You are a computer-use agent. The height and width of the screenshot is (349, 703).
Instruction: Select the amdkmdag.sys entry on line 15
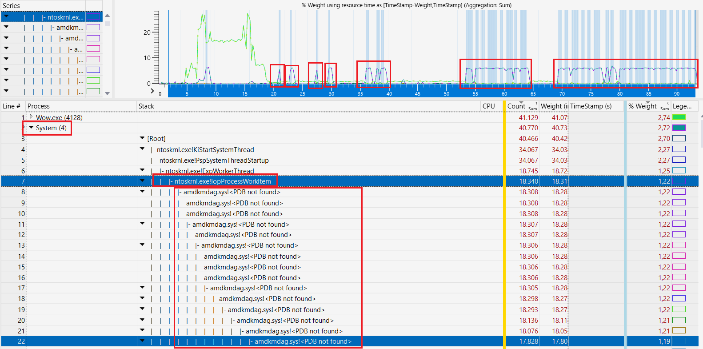click(x=252, y=267)
